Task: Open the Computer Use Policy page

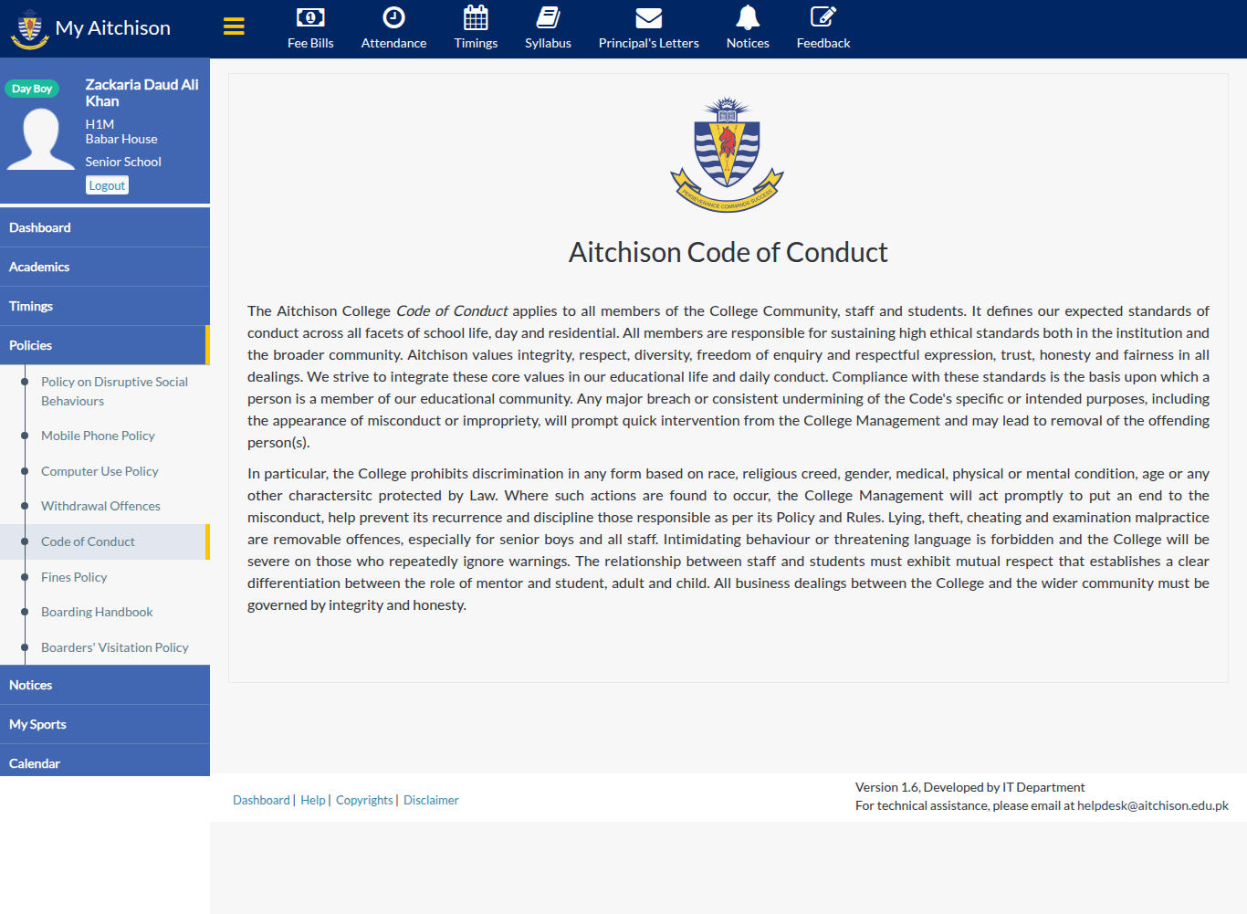Action: (x=100, y=471)
